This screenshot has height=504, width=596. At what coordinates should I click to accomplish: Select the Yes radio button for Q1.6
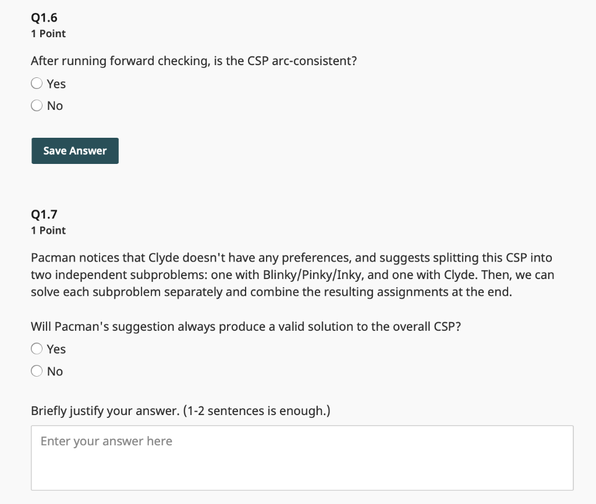pyautogui.click(x=37, y=84)
